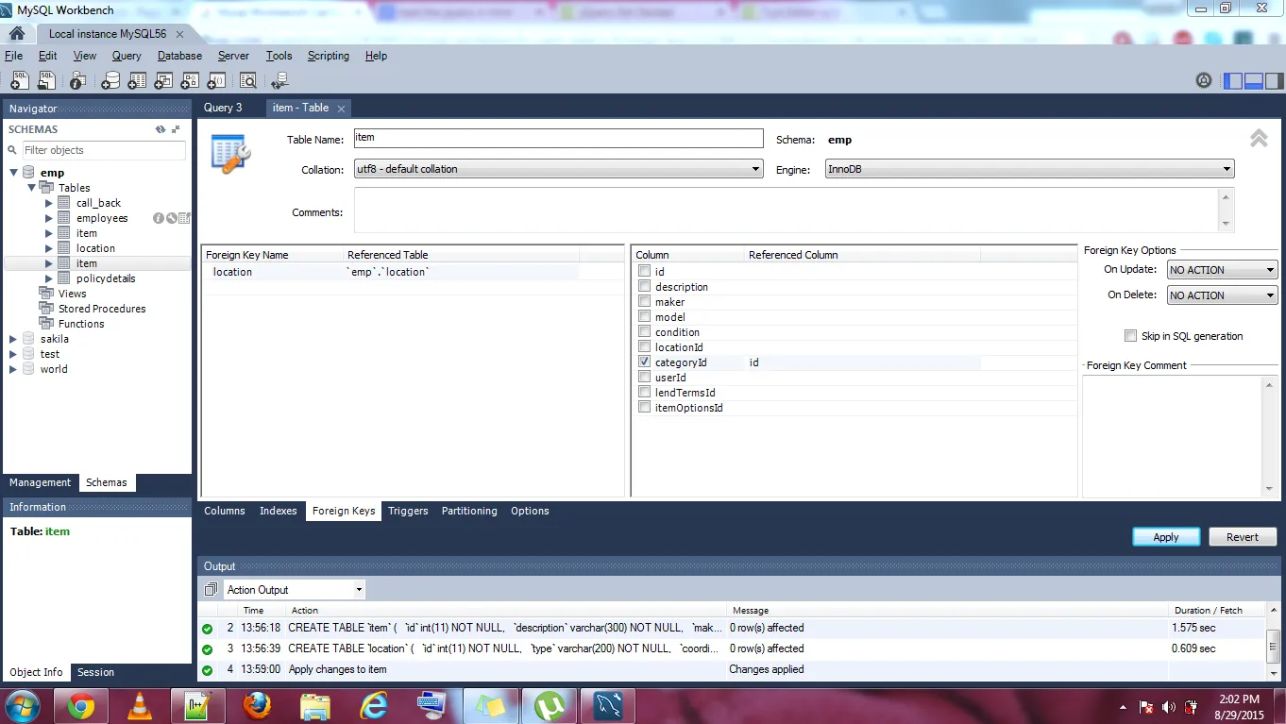The height and width of the screenshot is (724, 1286).
Task: Open the Database menu
Action: tap(179, 56)
